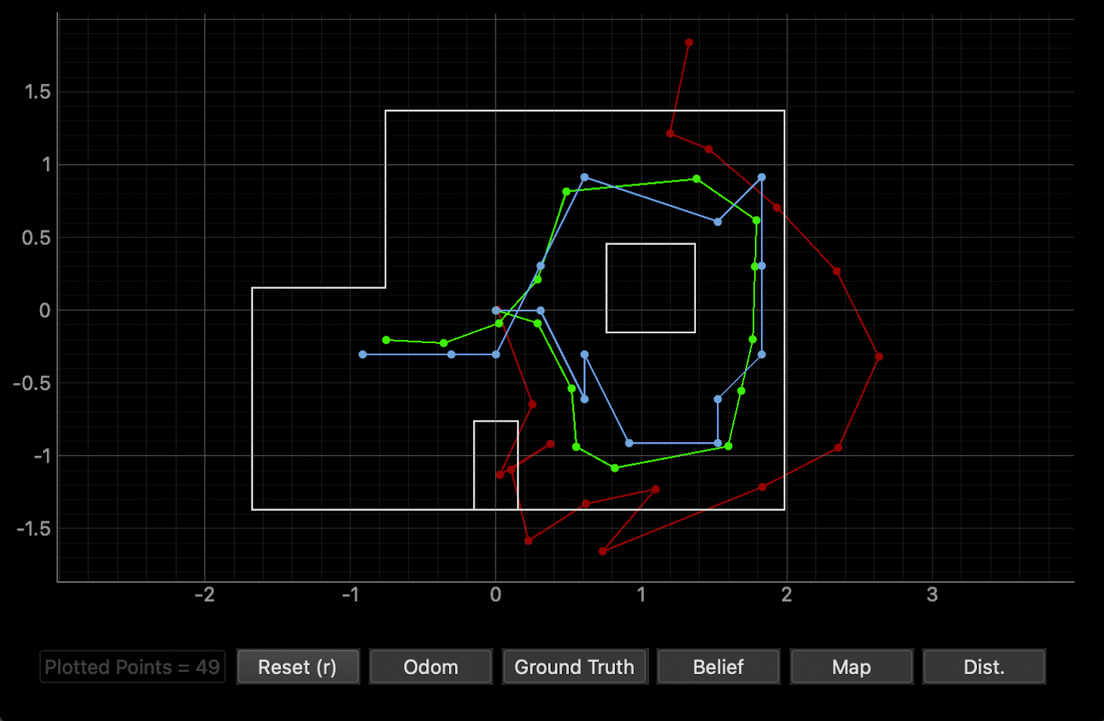This screenshot has height=721, width=1104.
Task: Click the rightmost red odometry point
Action: [879, 357]
